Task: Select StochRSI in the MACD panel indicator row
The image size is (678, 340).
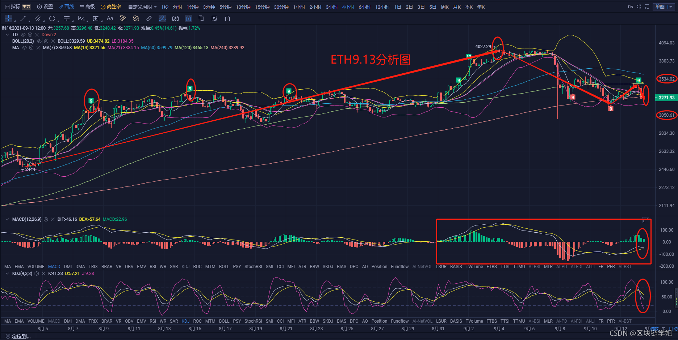Action: [x=253, y=267]
